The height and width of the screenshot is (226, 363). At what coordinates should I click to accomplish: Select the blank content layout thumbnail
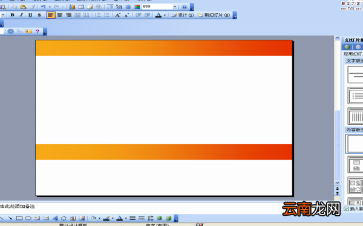pos(355,144)
